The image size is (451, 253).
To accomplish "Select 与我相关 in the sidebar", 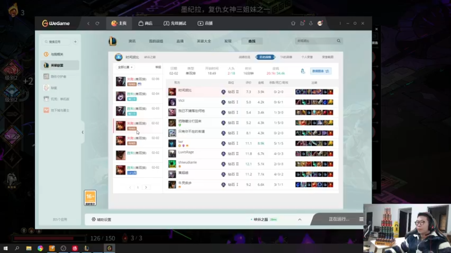I will [x=60, y=54].
